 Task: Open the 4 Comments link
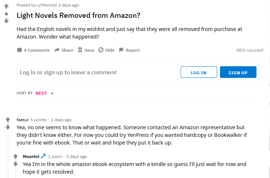click(33, 50)
